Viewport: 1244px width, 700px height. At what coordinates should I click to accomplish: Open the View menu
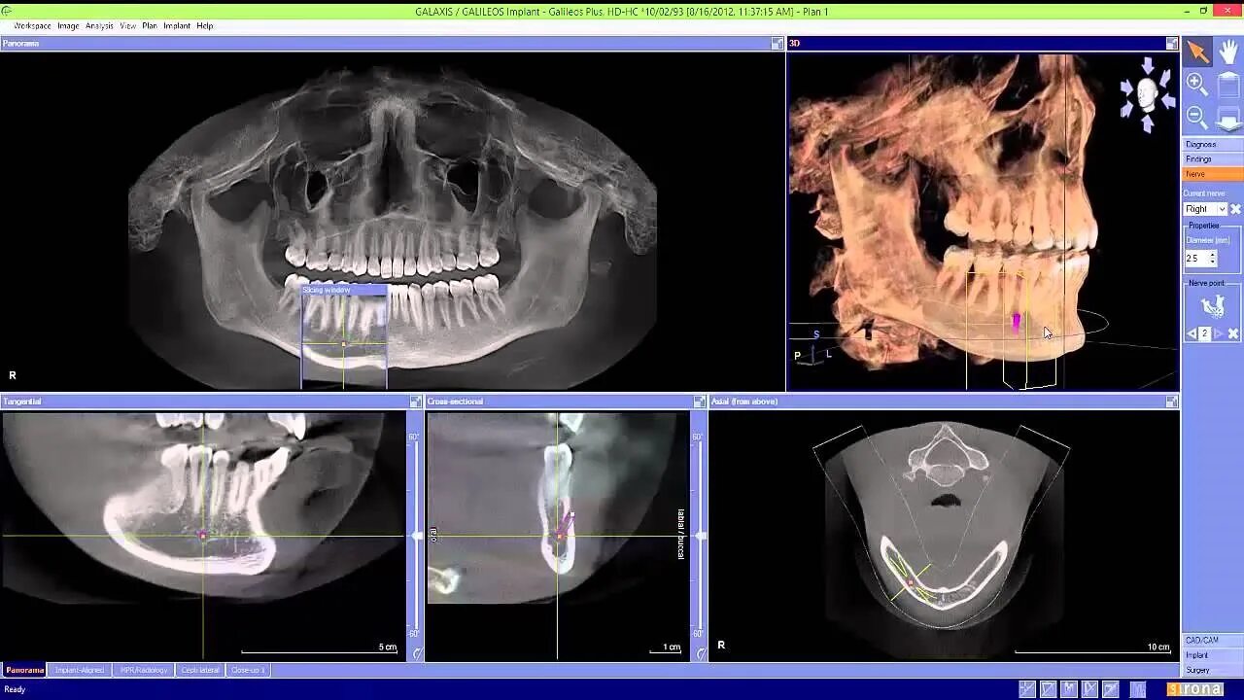(127, 26)
